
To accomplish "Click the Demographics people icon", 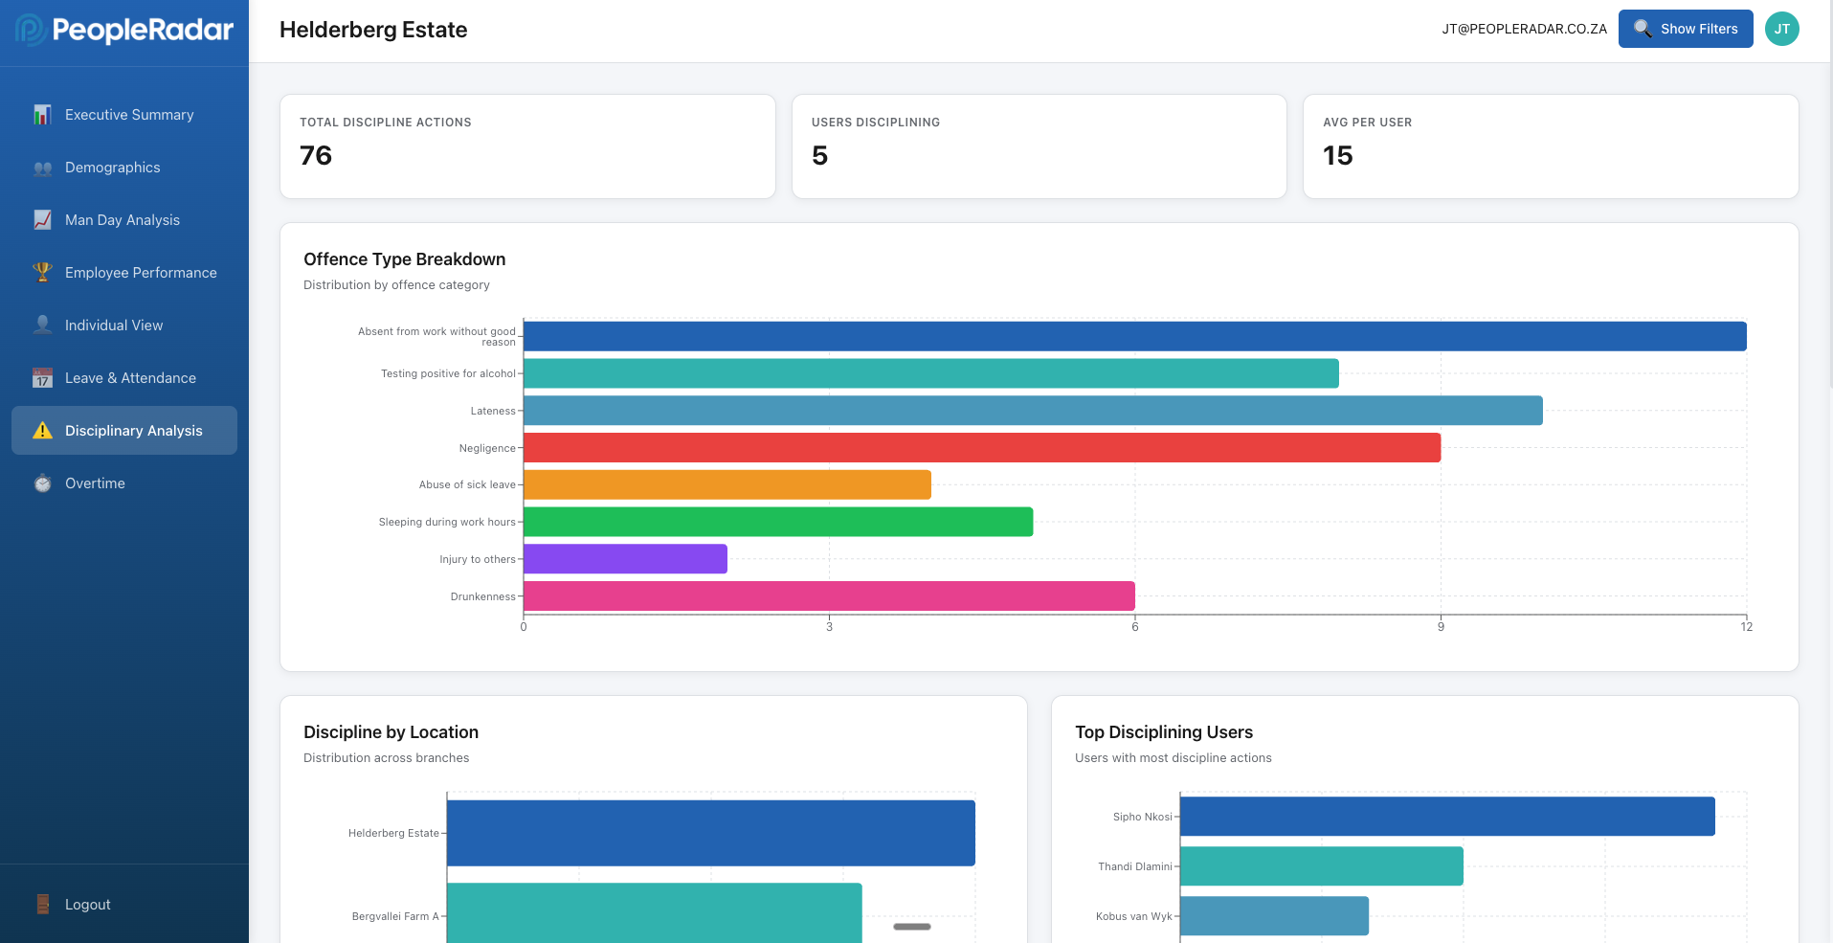I will tap(42, 168).
